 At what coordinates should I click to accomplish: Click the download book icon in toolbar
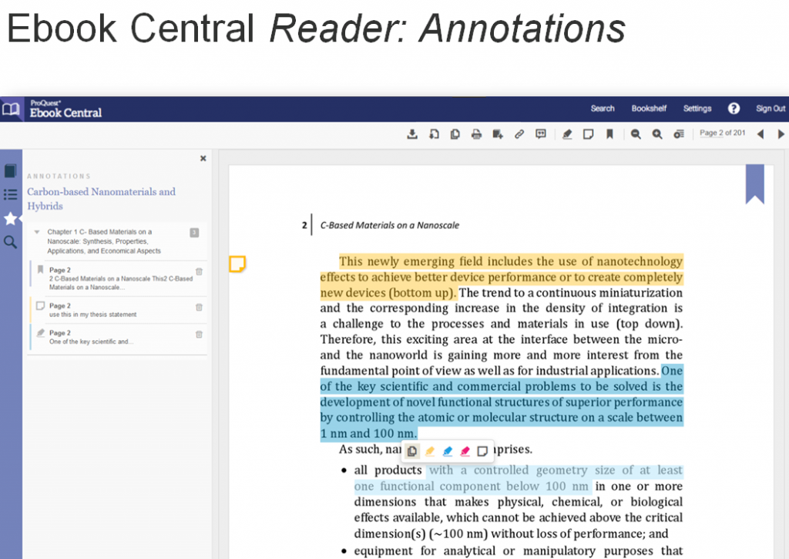412,134
